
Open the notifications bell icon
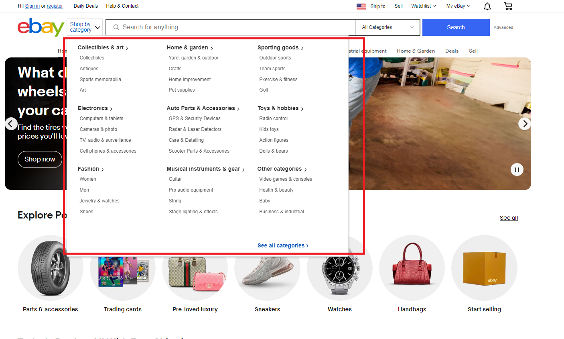pos(487,6)
